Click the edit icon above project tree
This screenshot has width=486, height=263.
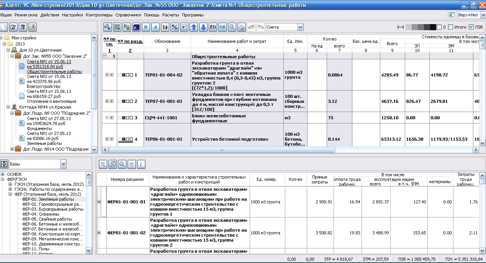[x=13, y=27]
